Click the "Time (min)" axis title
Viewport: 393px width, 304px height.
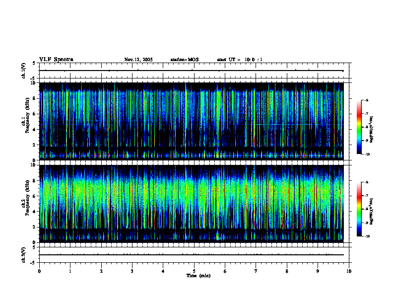click(x=198, y=276)
